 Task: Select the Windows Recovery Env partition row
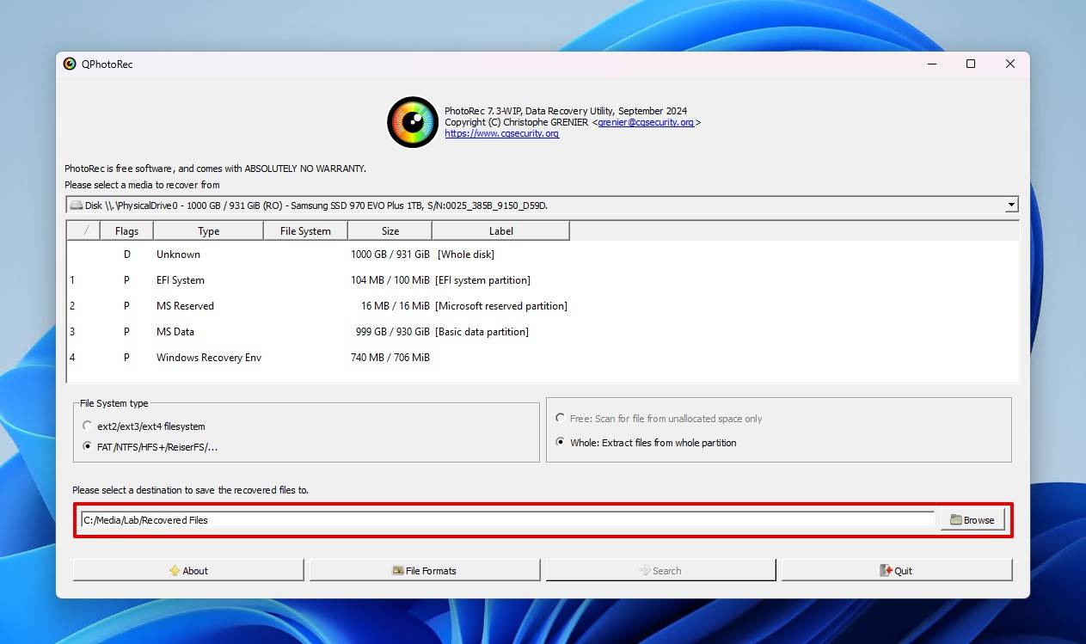[543, 357]
